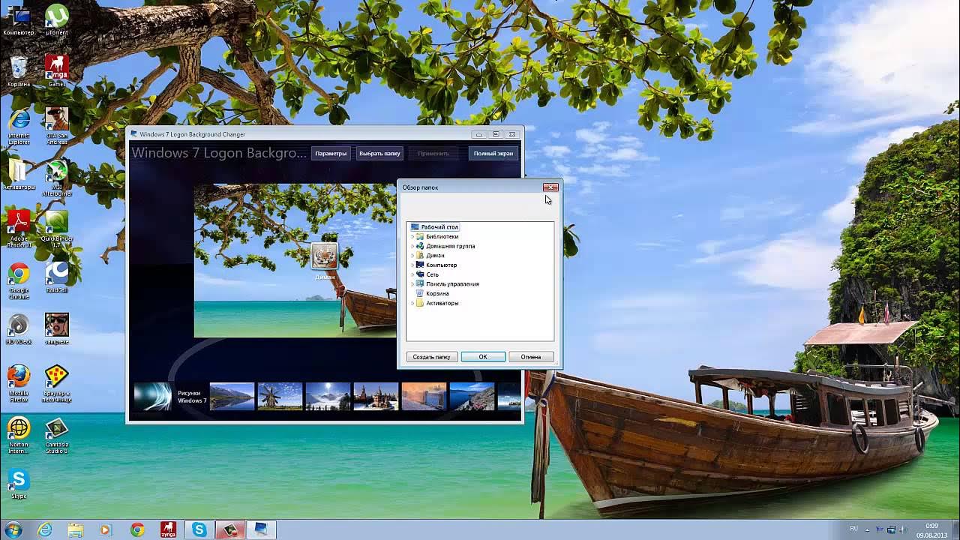960x540 pixels.
Task: Click the volume icon in system tray
Action: tap(902, 529)
